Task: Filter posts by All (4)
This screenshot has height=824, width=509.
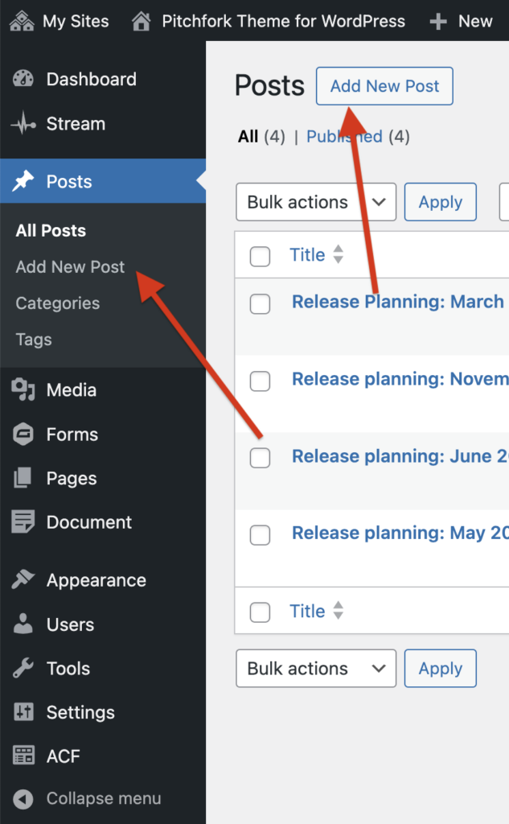Action: coord(261,137)
